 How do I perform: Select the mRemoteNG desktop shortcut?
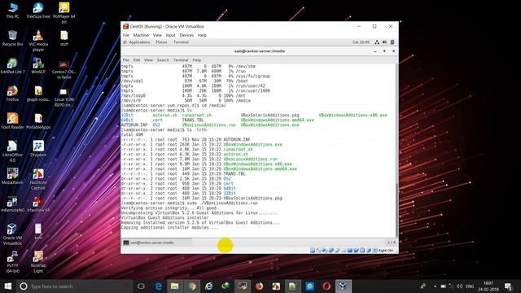pos(12,204)
